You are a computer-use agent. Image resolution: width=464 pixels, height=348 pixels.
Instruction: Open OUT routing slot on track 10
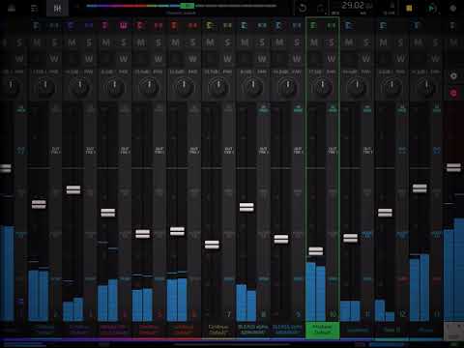(333, 151)
